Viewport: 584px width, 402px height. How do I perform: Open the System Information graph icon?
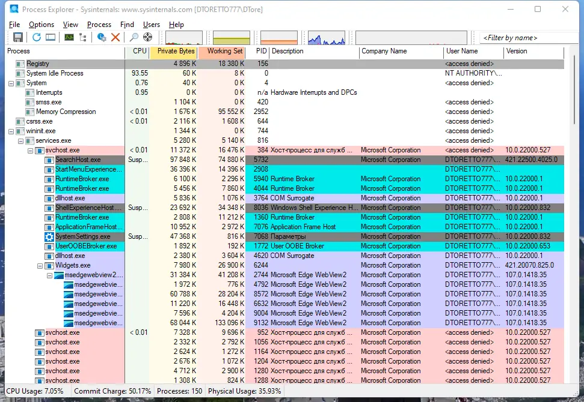(69, 37)
